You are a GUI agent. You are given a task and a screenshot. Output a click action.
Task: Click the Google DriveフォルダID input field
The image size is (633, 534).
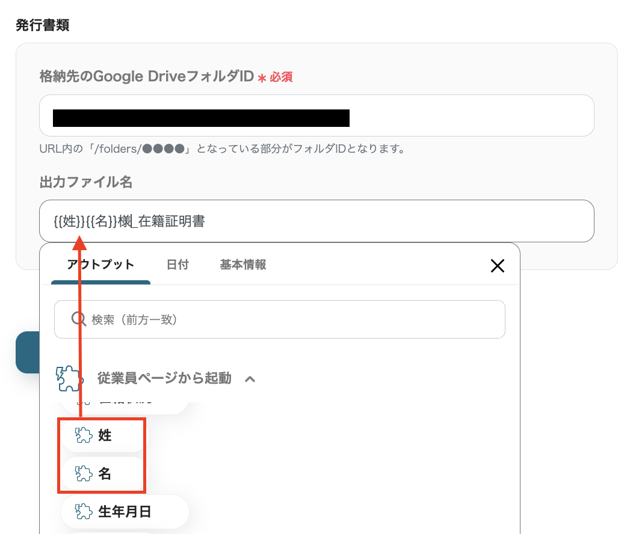tap(317, 115)
